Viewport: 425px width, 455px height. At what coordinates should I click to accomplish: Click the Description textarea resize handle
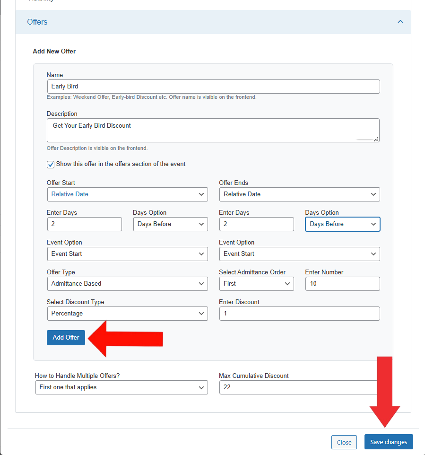[x=376, y=139]
